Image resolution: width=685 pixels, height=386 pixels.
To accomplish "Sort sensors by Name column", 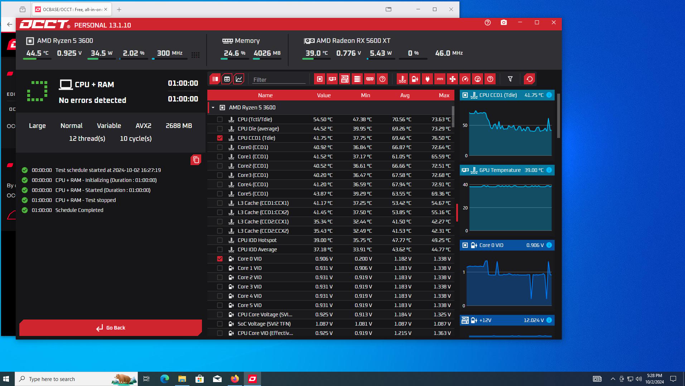I will pyautogui.click(x=265, y=95).
